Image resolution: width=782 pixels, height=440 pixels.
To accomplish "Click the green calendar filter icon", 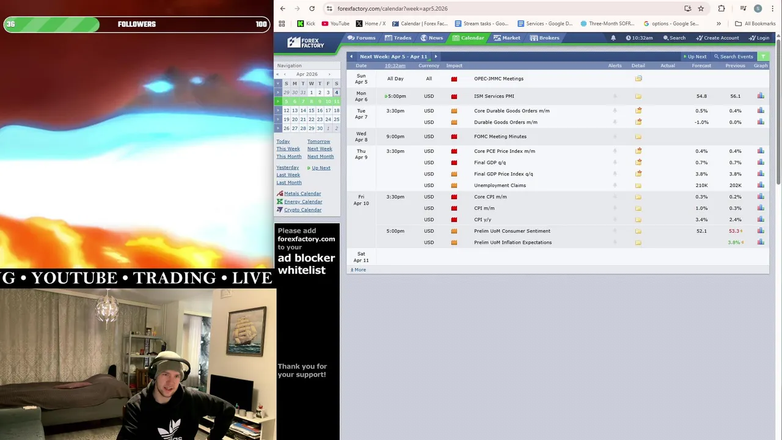I will coord(763,56).
